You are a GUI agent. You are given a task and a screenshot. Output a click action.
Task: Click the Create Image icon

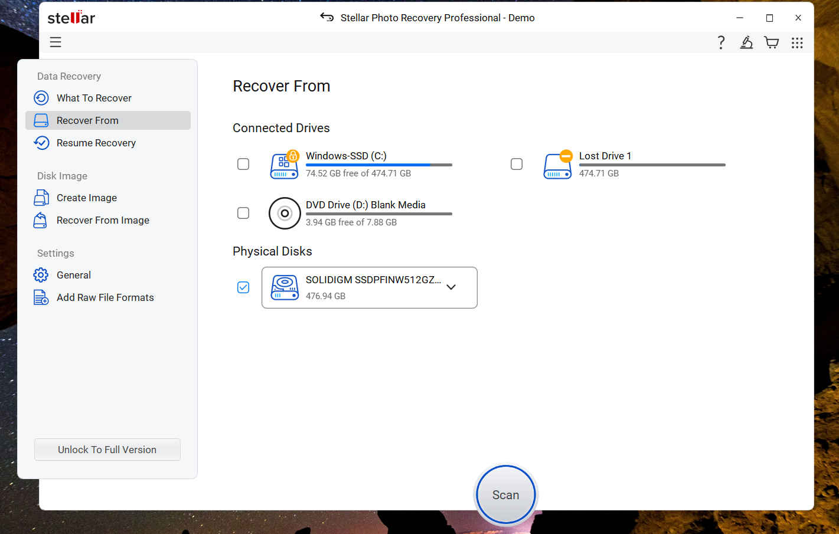[41, 198]
